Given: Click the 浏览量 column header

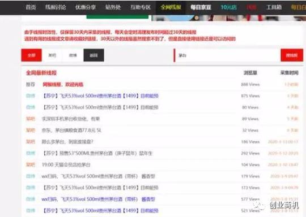Looking at the screenshot, I should point(250,73).
